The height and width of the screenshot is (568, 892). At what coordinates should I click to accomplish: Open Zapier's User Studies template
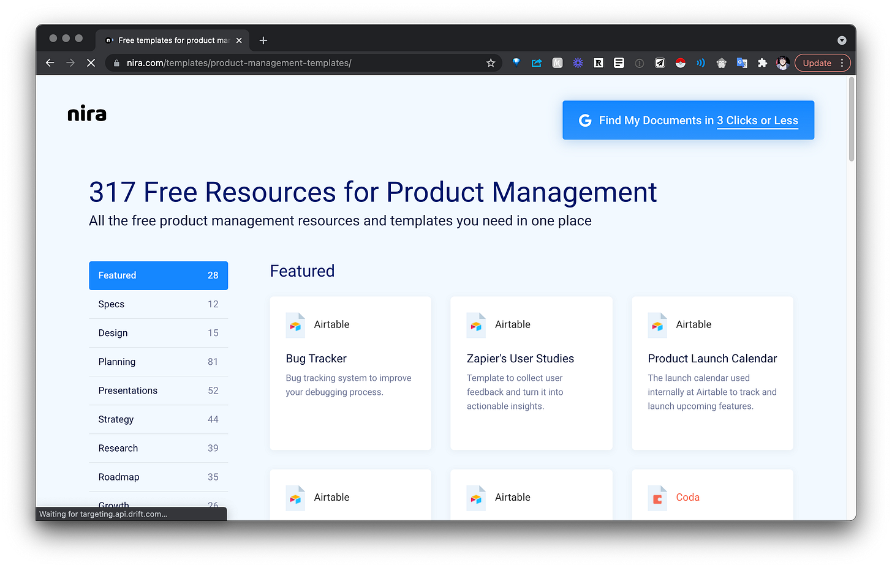coord(531,373)
